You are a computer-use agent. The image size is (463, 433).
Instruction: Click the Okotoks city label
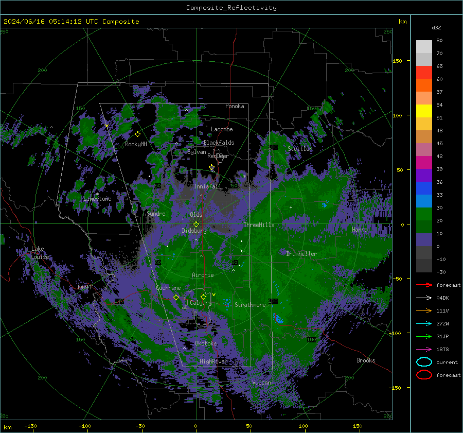(206, 343)
